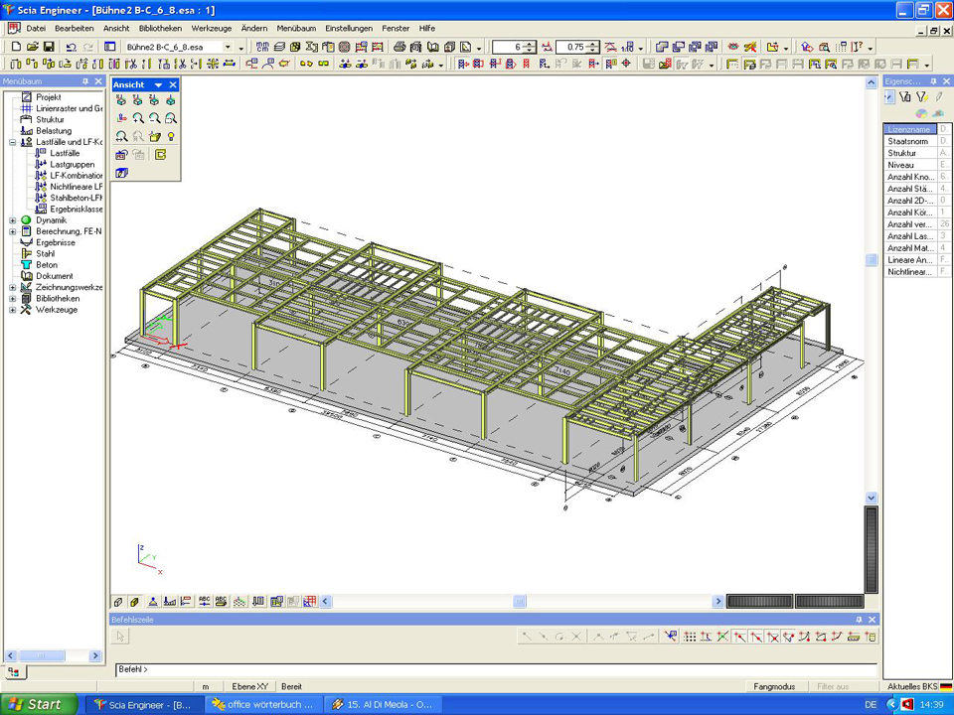
Task: Click the yellow light bulb icon
Action: click(x=171, y=136)
